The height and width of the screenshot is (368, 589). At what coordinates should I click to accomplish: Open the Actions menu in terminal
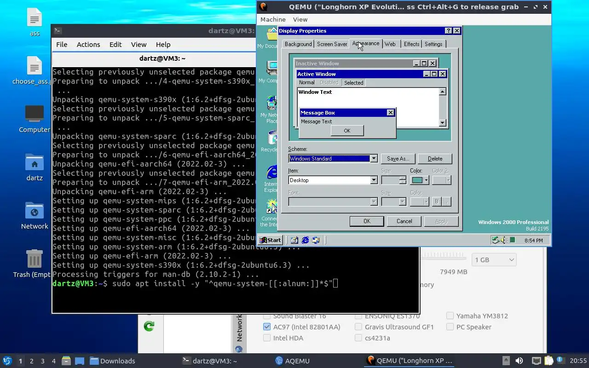pos(88,45)
